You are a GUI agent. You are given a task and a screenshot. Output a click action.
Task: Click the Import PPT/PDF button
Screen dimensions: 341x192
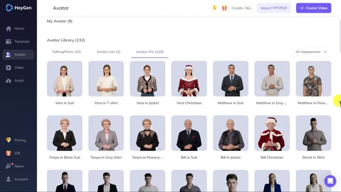pos(274,8)
